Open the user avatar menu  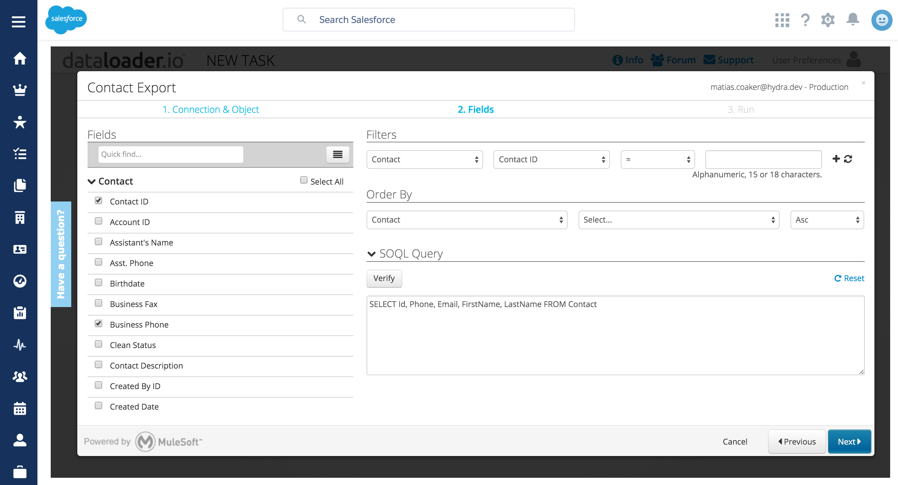(x=882, y=20)
